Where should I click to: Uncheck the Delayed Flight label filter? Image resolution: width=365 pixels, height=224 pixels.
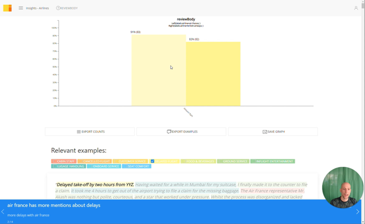pyautogui.click(x=153, y=161)
